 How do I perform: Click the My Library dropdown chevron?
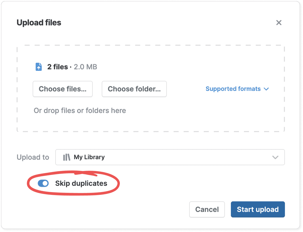click(x=275, y=157)
